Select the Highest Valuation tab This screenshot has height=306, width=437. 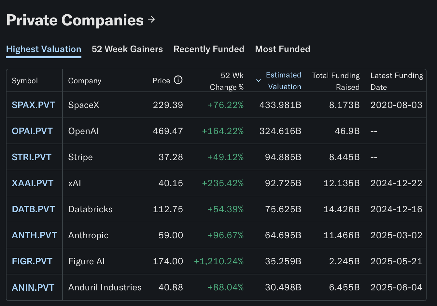point(44,49)
